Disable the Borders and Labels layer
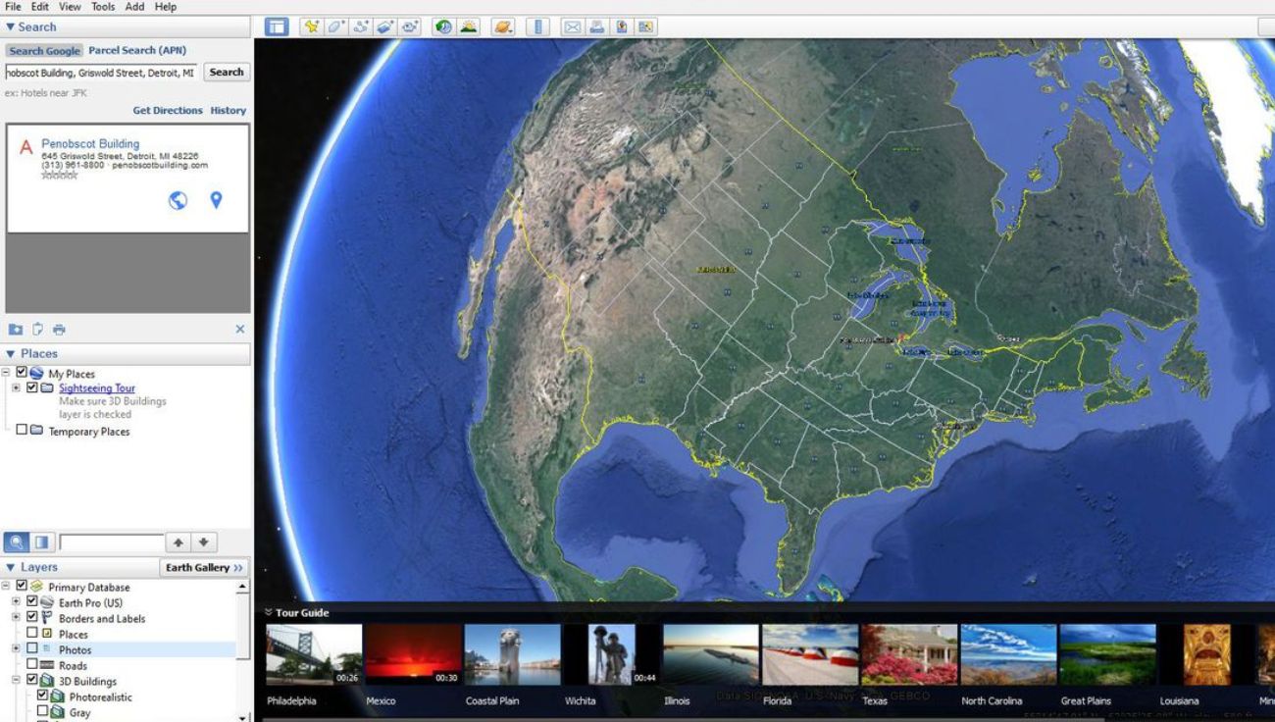Screen dimensions: 1275x722 pyautogui.click(x=32, y=618)
